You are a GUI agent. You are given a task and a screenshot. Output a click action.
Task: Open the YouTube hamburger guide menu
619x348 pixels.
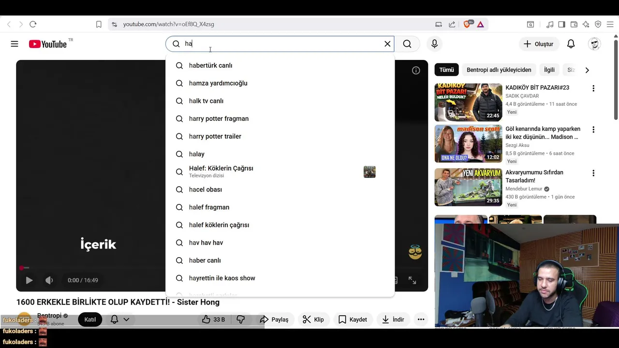[15, 44]
